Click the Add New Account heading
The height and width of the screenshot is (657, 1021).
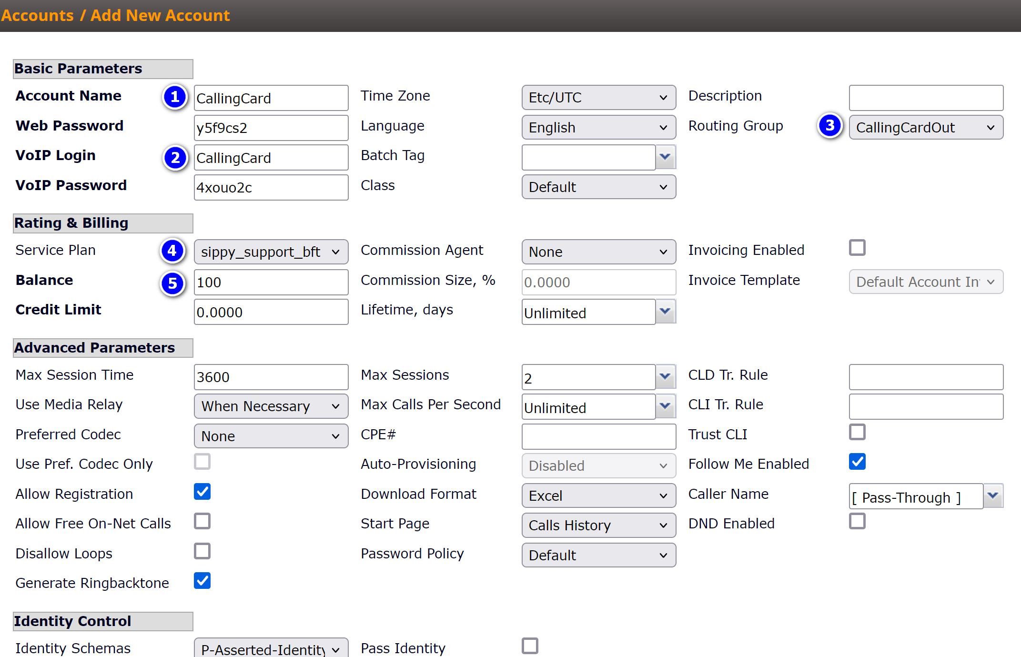click(x=160, y=16)
